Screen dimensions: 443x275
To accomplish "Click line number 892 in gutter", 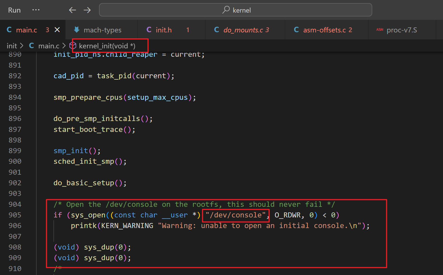I will pos(15,76).
